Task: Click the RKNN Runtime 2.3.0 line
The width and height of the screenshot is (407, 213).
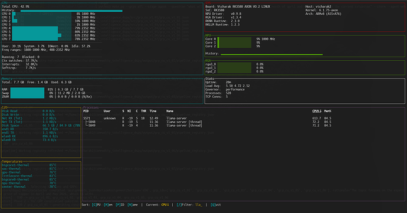Action: [222, 21]
